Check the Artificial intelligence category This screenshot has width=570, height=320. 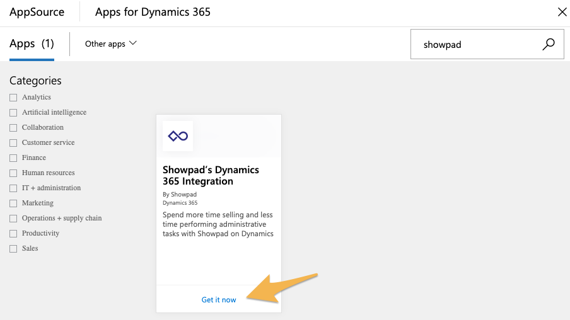(13, 113)
